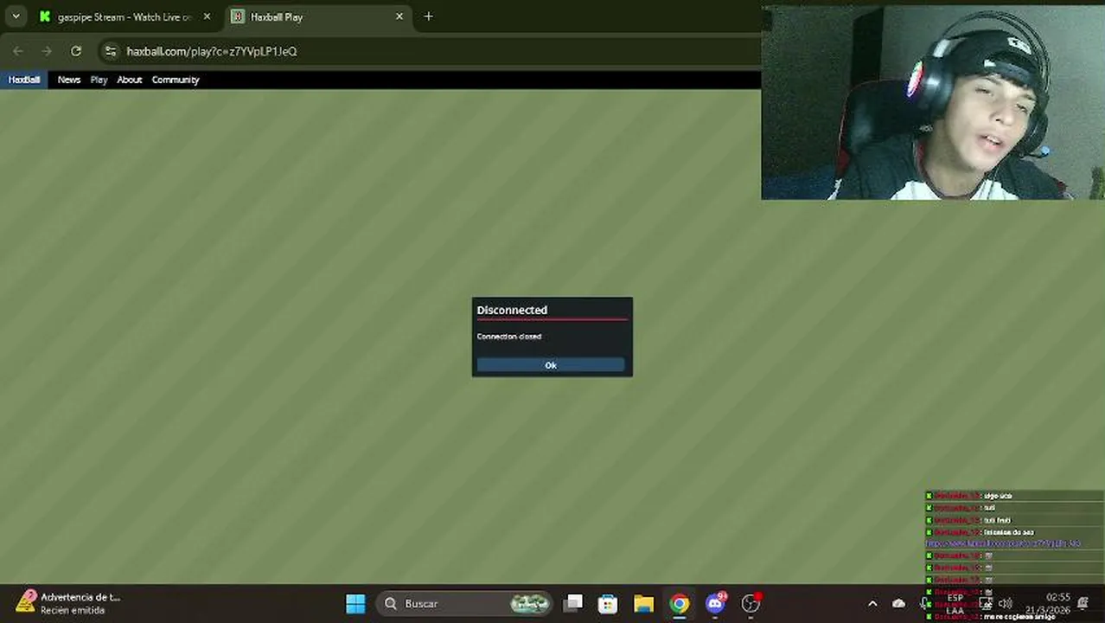Open the About menu item
The width and height of the screenshot is (1105, 623).
click(130, 80)
